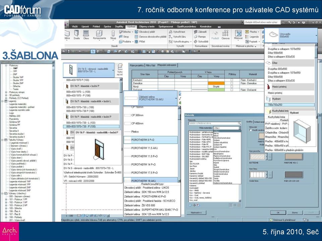322x241 pixels.
Task: Click the Hydrant family icon in type list
Action: pyautogui.click(x=268, y=99)
